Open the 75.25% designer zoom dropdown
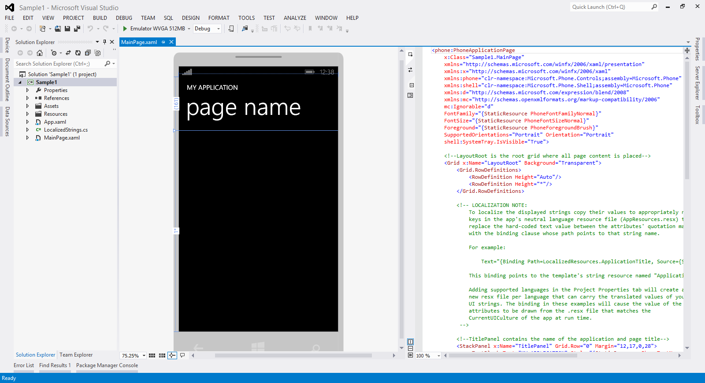 point(144,355)
